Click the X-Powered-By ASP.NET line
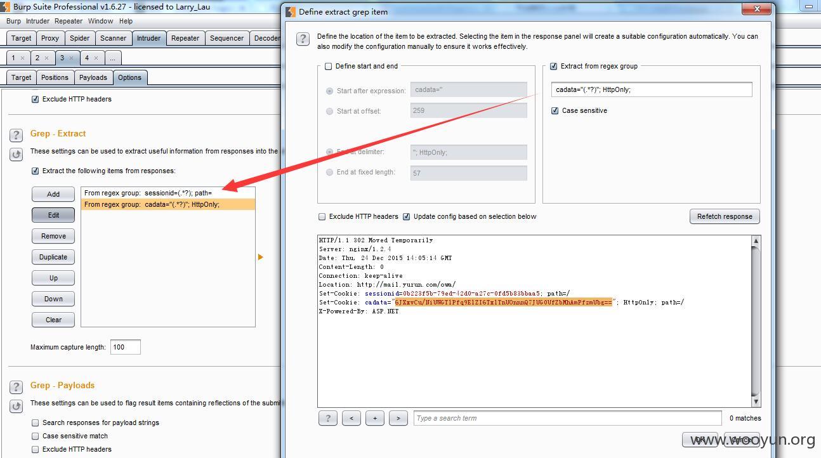This screenshot has width=821, height=458. click(358, 311)
